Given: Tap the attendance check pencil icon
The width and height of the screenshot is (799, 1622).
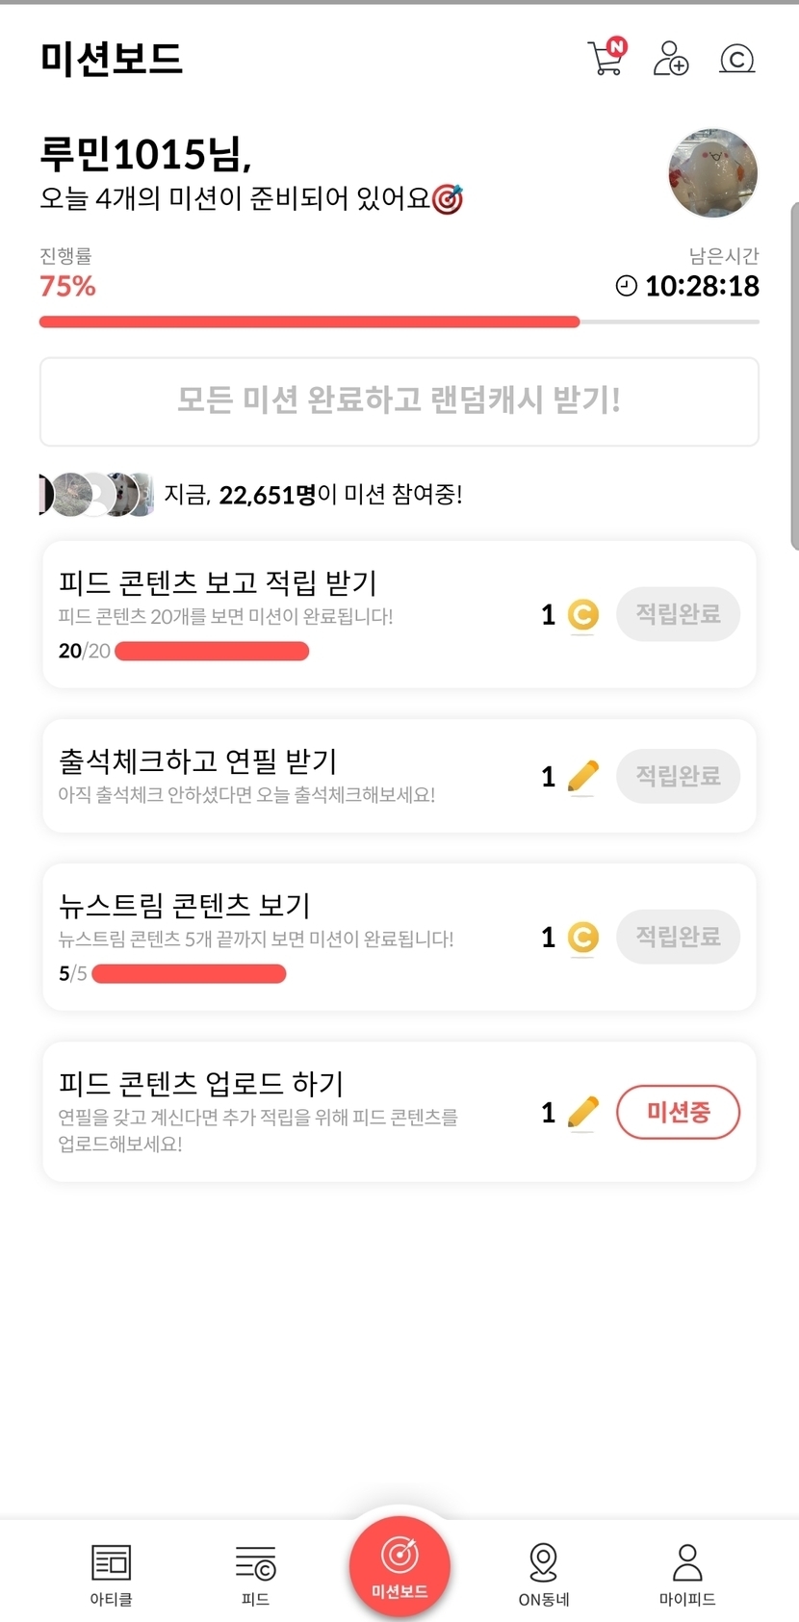Looking at the screenshot, I should coord(582,776).
